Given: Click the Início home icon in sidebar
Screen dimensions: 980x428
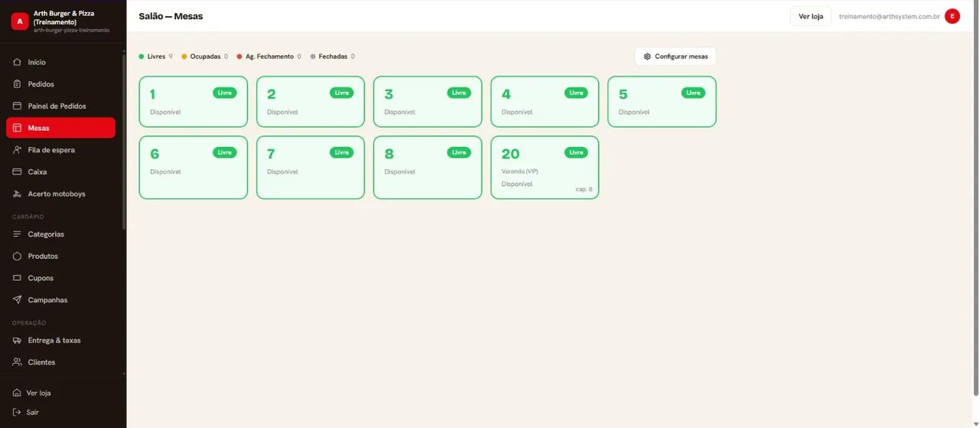Looking at the screenshot, I should (x=17, y=62).
